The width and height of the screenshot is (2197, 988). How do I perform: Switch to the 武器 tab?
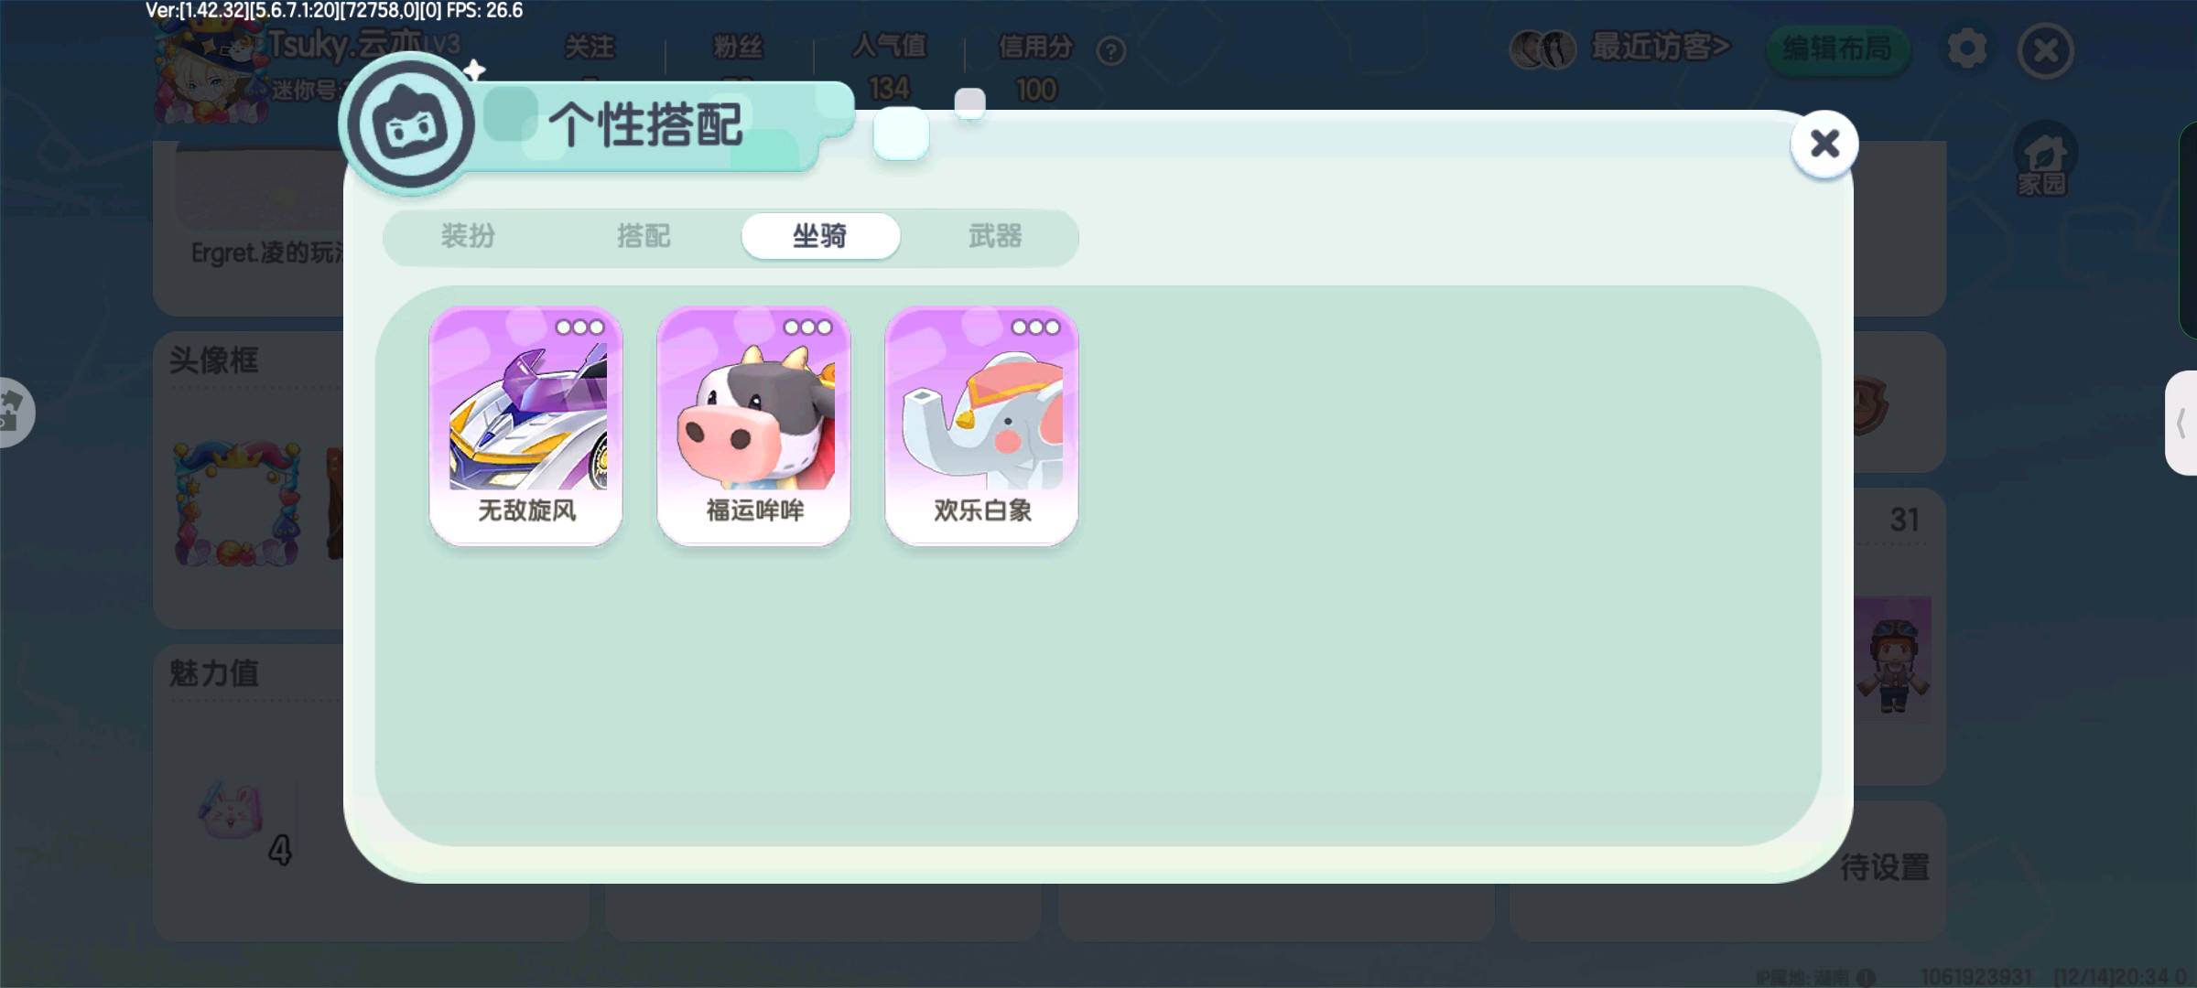point(995,236)
